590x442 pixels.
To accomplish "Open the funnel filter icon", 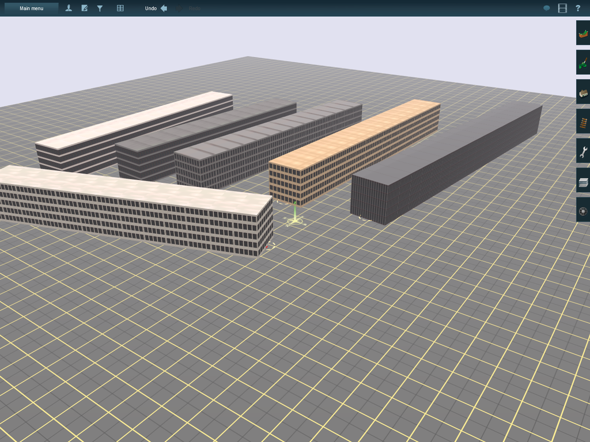I will [x=100, y=8].
